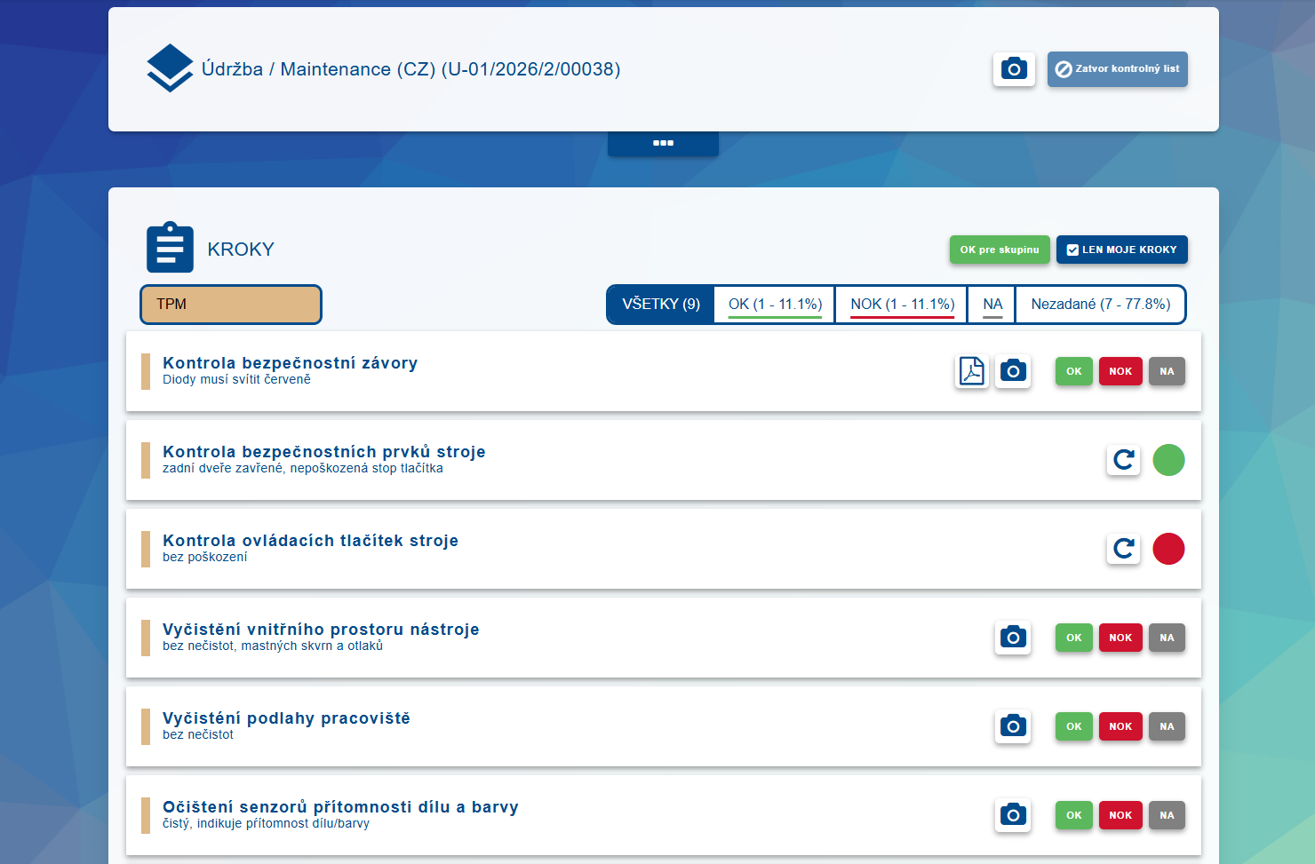Screen dimensions: 1315x864
Task: Select the VŠETKY tab showing all steps
Action: (x=660, y=304)
